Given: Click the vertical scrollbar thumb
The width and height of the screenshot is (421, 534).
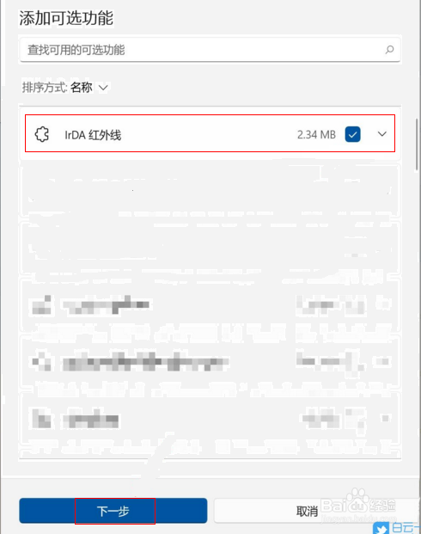Looking at the screenshot, I should (417, 144).
